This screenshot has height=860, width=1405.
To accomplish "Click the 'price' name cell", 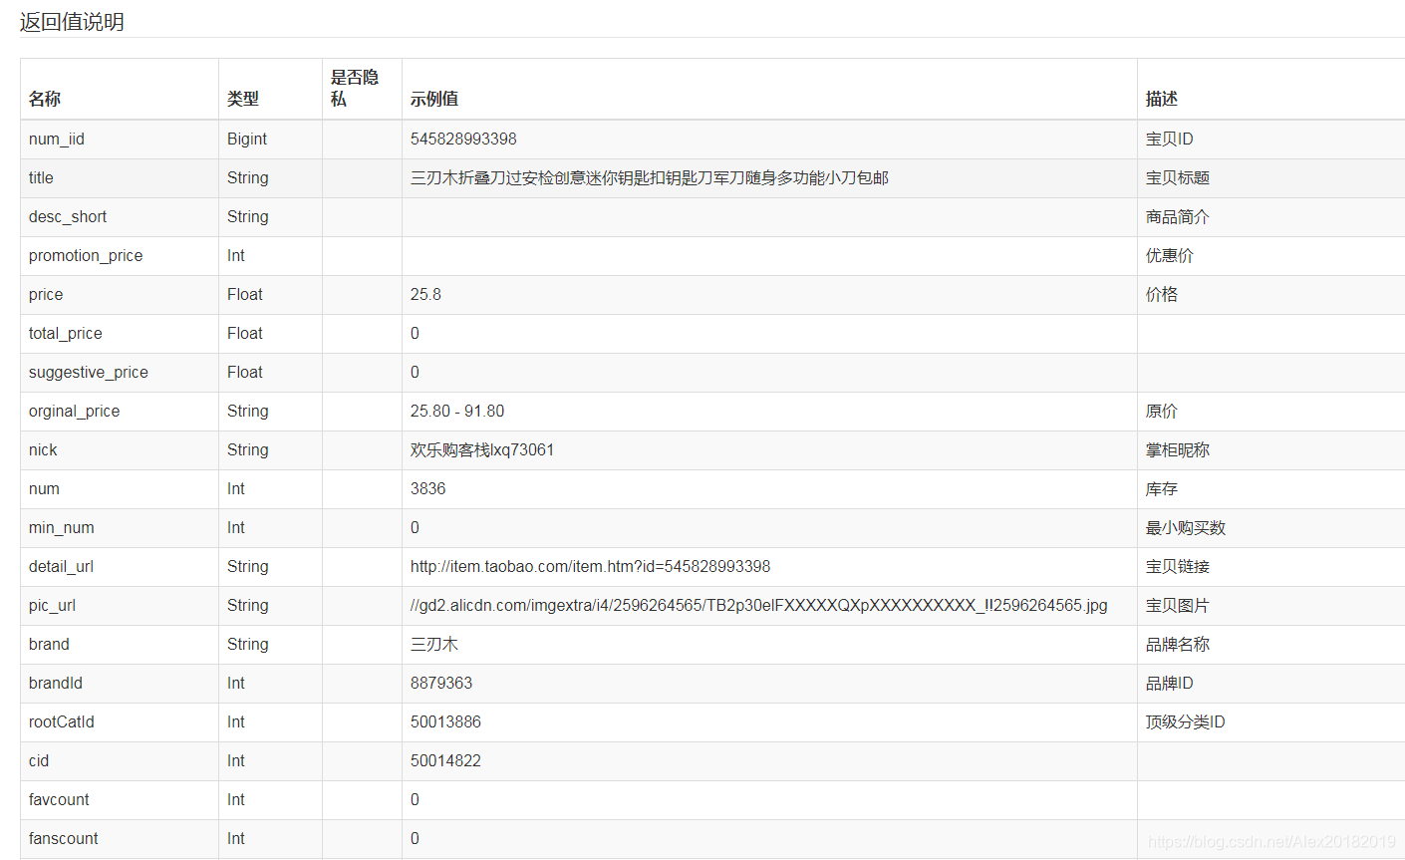I will 46,294.
